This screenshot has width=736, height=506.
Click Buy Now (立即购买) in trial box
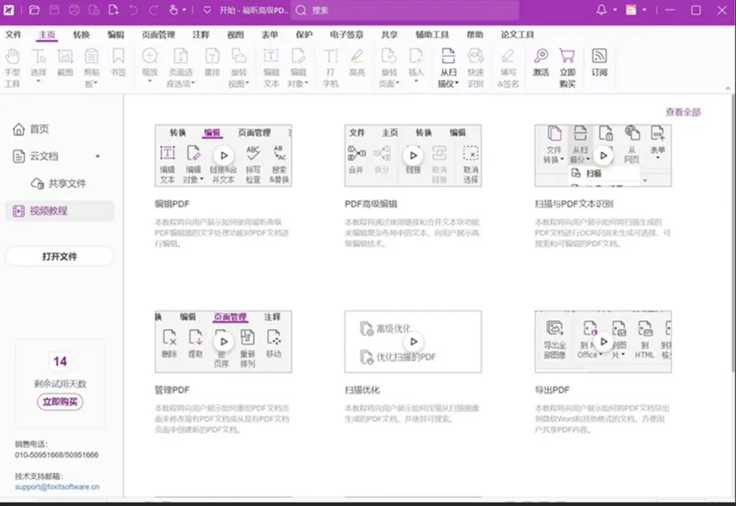tap(60, 402)
